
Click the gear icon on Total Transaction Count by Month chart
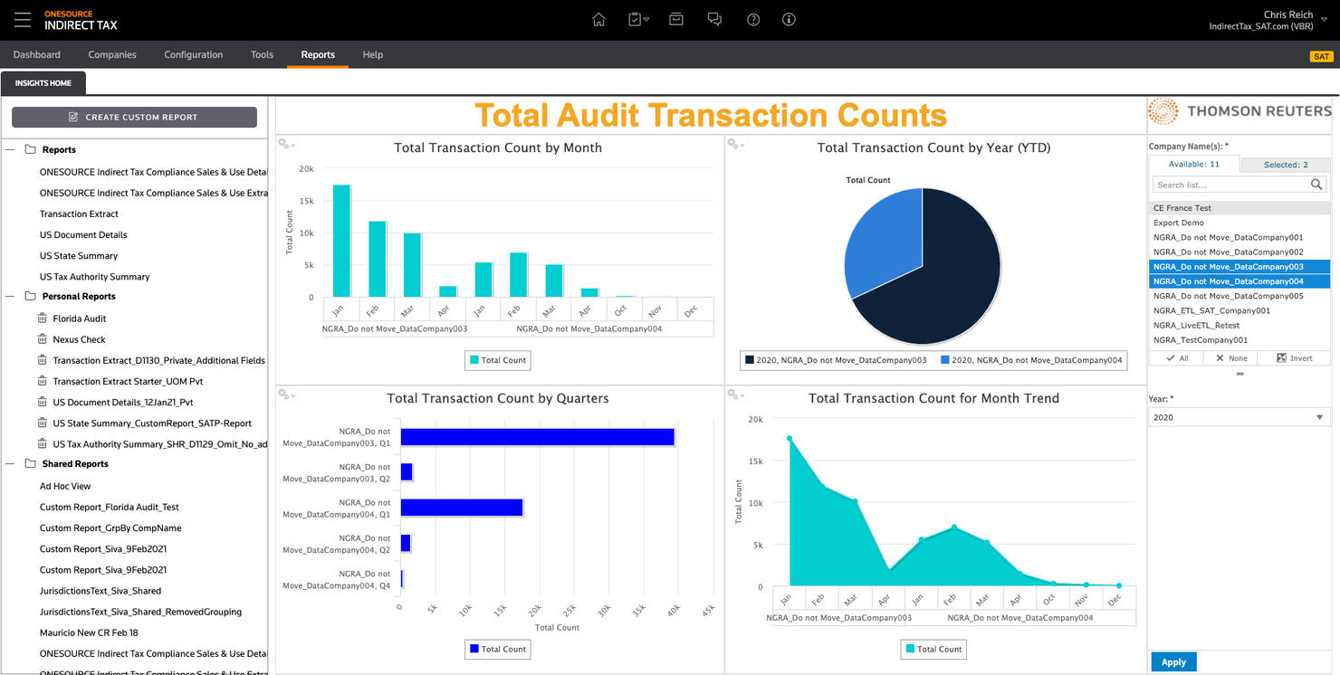tap(283, 144)
